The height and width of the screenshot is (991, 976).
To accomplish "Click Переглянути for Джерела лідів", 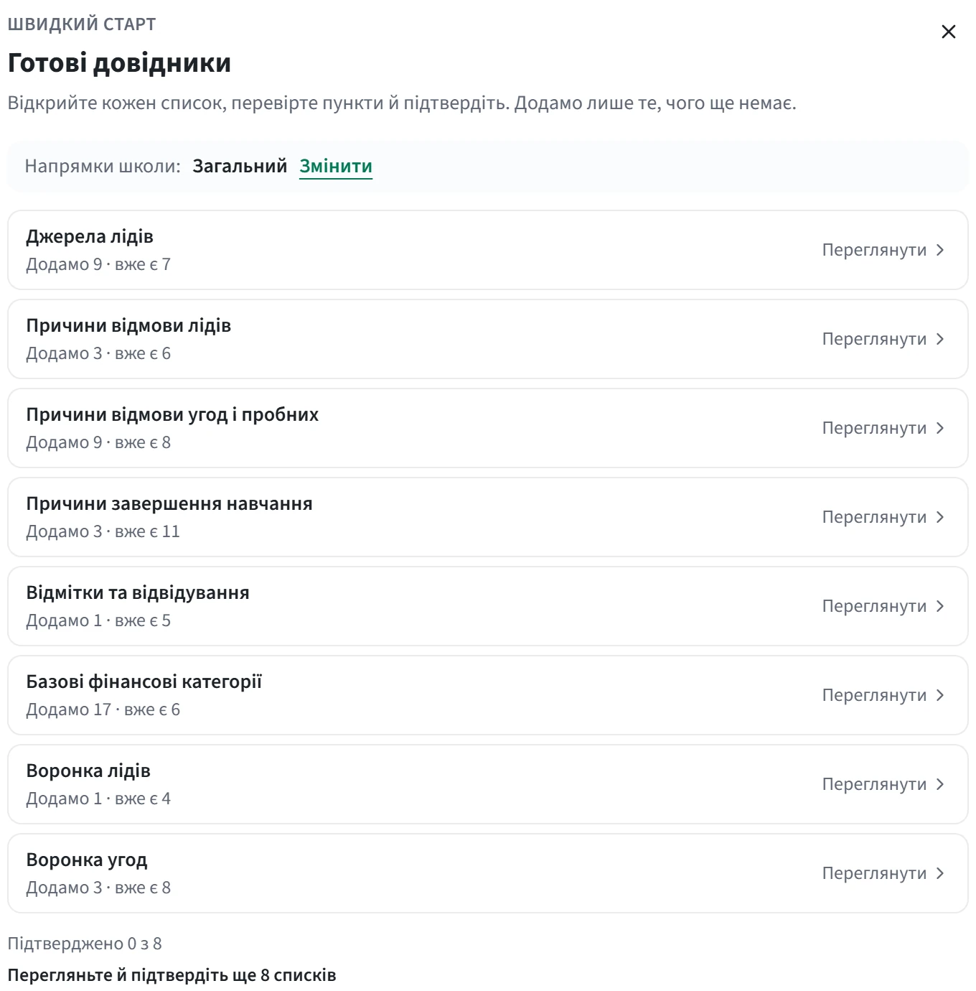I will pyautogui.click(x=874, y=250).
